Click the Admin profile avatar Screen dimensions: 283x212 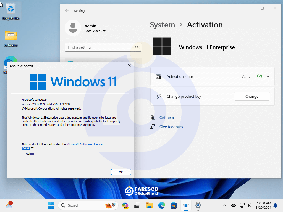click(73, 28)
